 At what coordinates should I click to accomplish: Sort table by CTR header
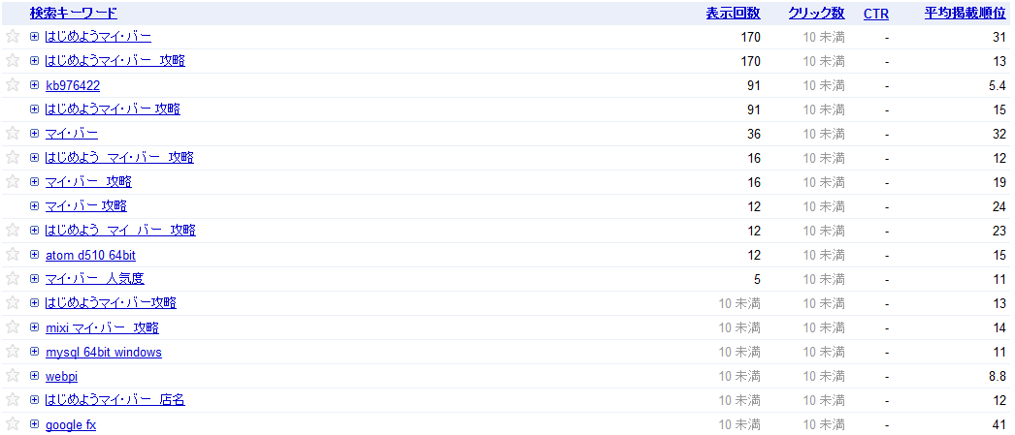[x=875, y=14]
